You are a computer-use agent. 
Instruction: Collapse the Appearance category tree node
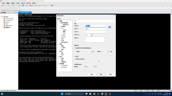59,51
